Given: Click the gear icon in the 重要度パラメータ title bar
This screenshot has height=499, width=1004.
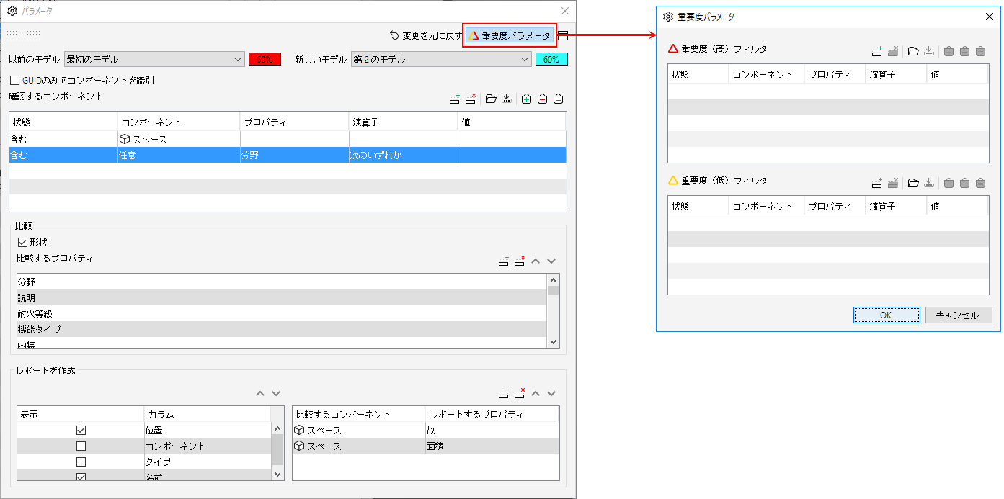Looking at the screenshot, I should [x=668, y=17].
